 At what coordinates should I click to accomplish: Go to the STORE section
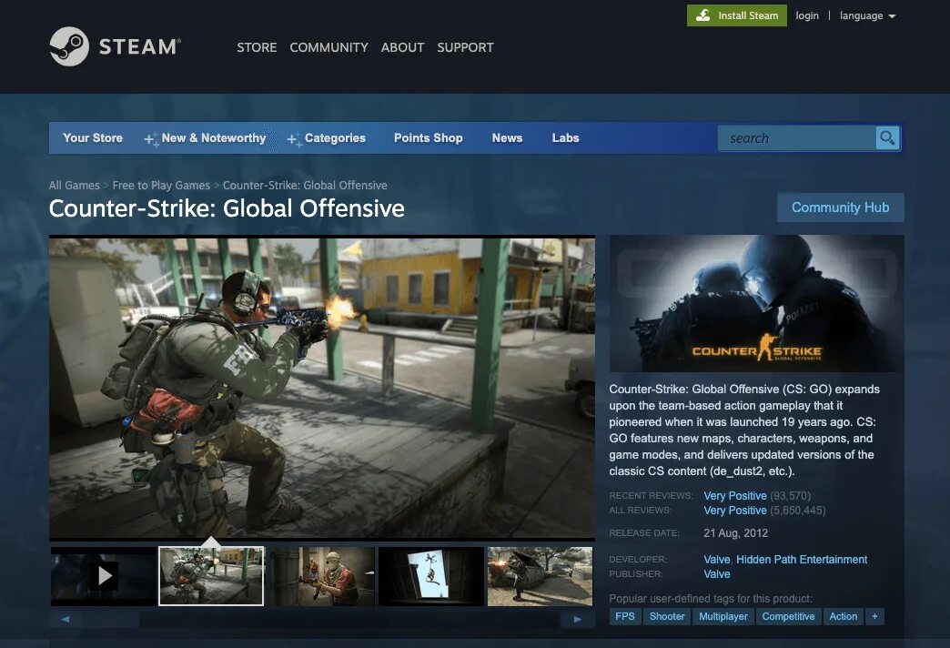[257, 47]
